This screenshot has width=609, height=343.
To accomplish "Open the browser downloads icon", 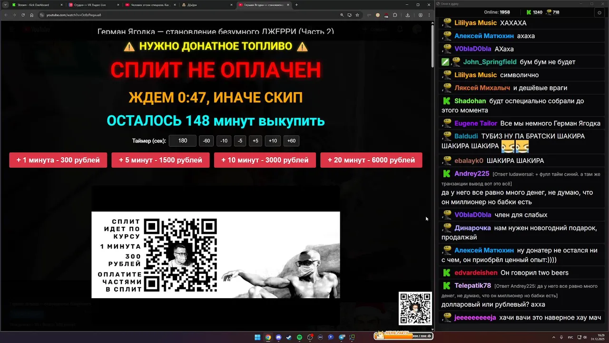I will click(x=408, y=15).
